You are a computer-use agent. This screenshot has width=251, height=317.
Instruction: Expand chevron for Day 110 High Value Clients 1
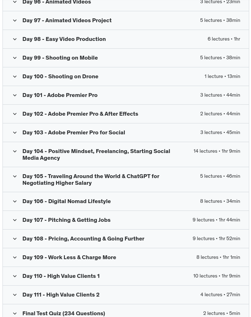tap(15, 276)
